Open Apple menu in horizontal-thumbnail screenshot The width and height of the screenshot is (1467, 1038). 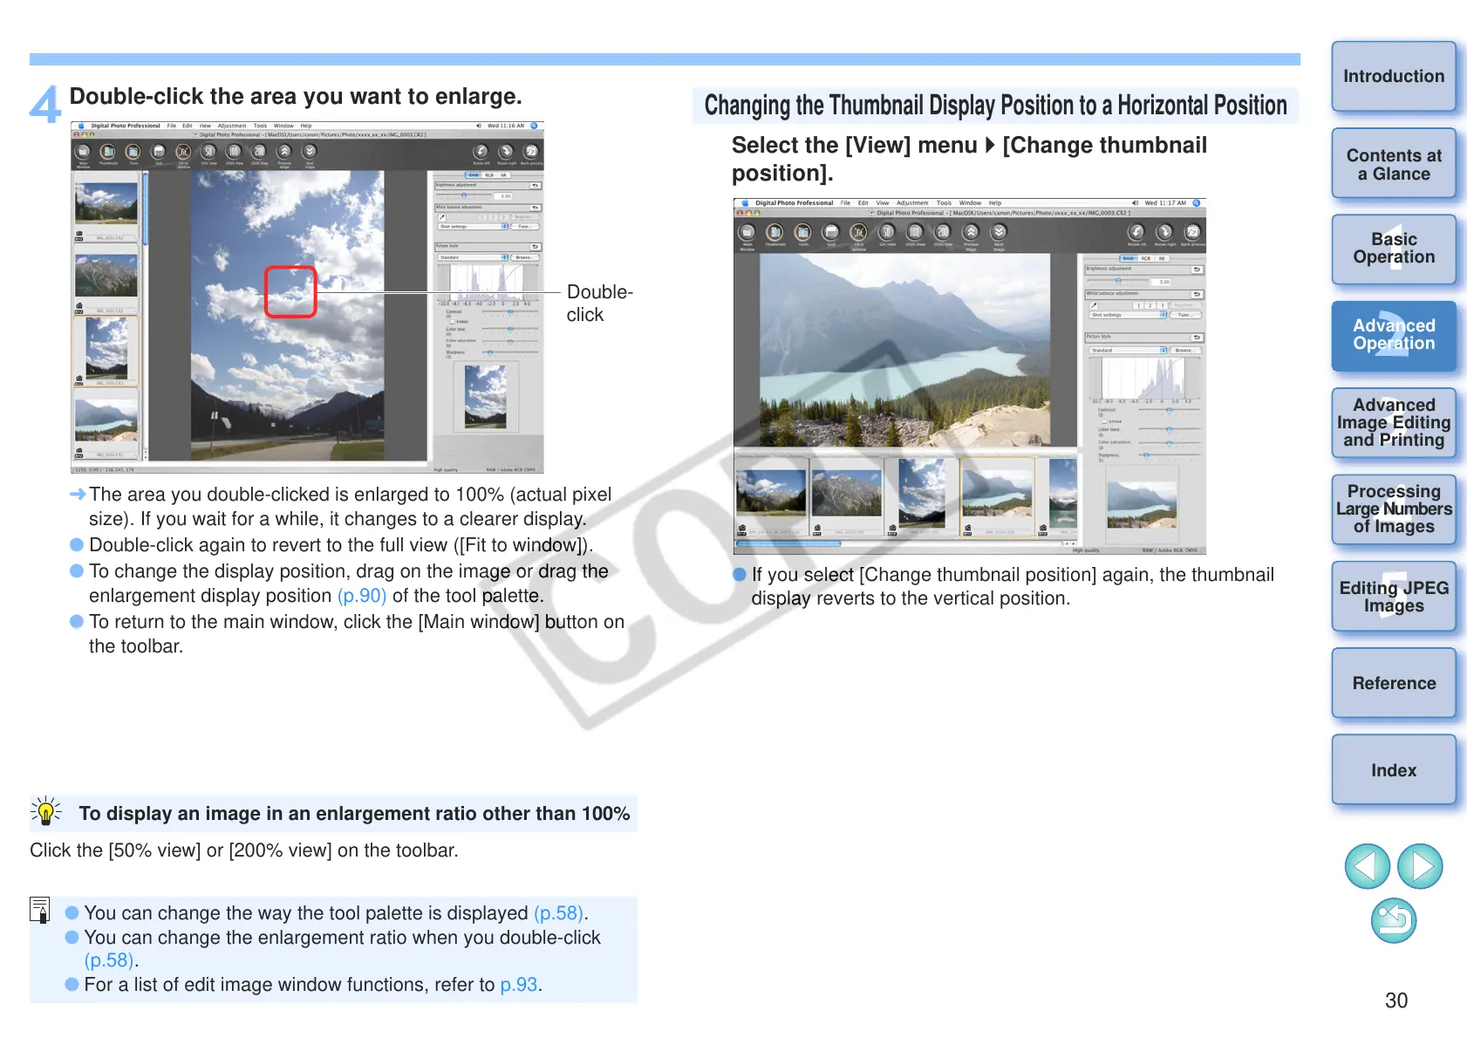pyautogui.click(x=743, y=203)
